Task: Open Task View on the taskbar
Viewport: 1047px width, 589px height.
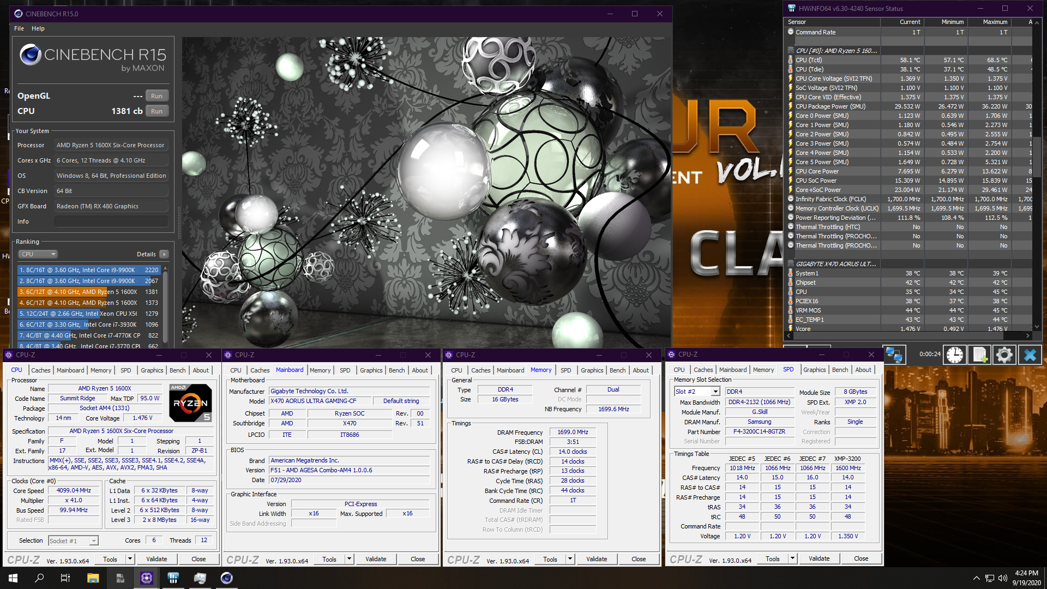Action: tap(65, 578)
